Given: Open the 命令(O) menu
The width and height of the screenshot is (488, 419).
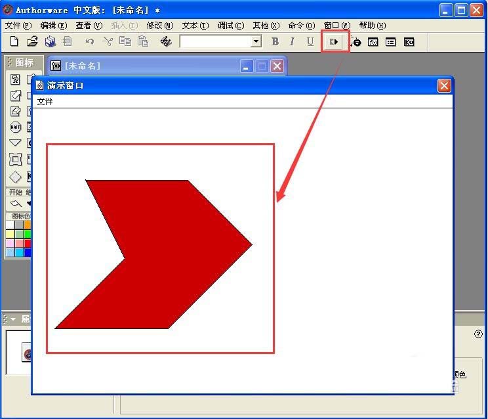Looking at the screenshot, I should tap(302, 25).
